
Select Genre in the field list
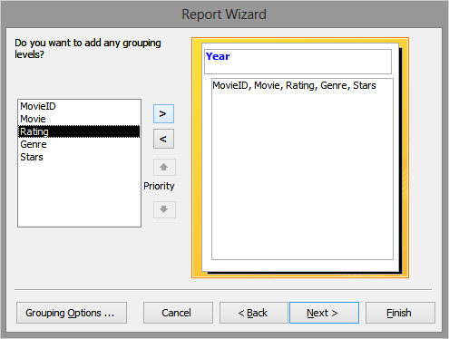coord(79,144)
